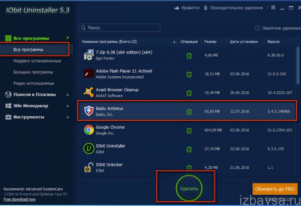Click the Igor Pavlov publisher text
Screen dimensions: 301x206
point(105,58)
